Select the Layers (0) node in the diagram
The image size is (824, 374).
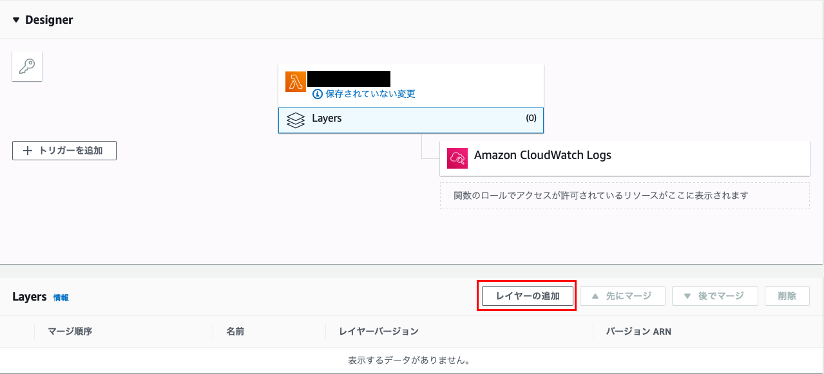(x=410, y=119)
